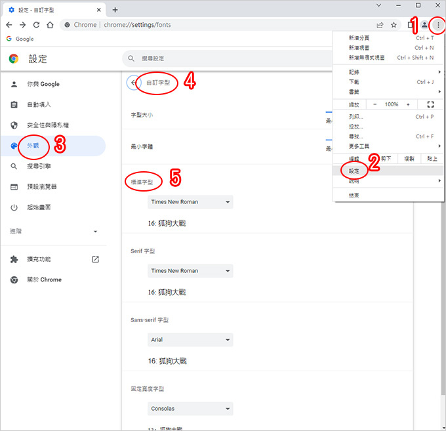The width and height of the screenshot is (446, 431).
Task: Click the clipboard icon beside 自動填入
Action: tap(14, 105)
